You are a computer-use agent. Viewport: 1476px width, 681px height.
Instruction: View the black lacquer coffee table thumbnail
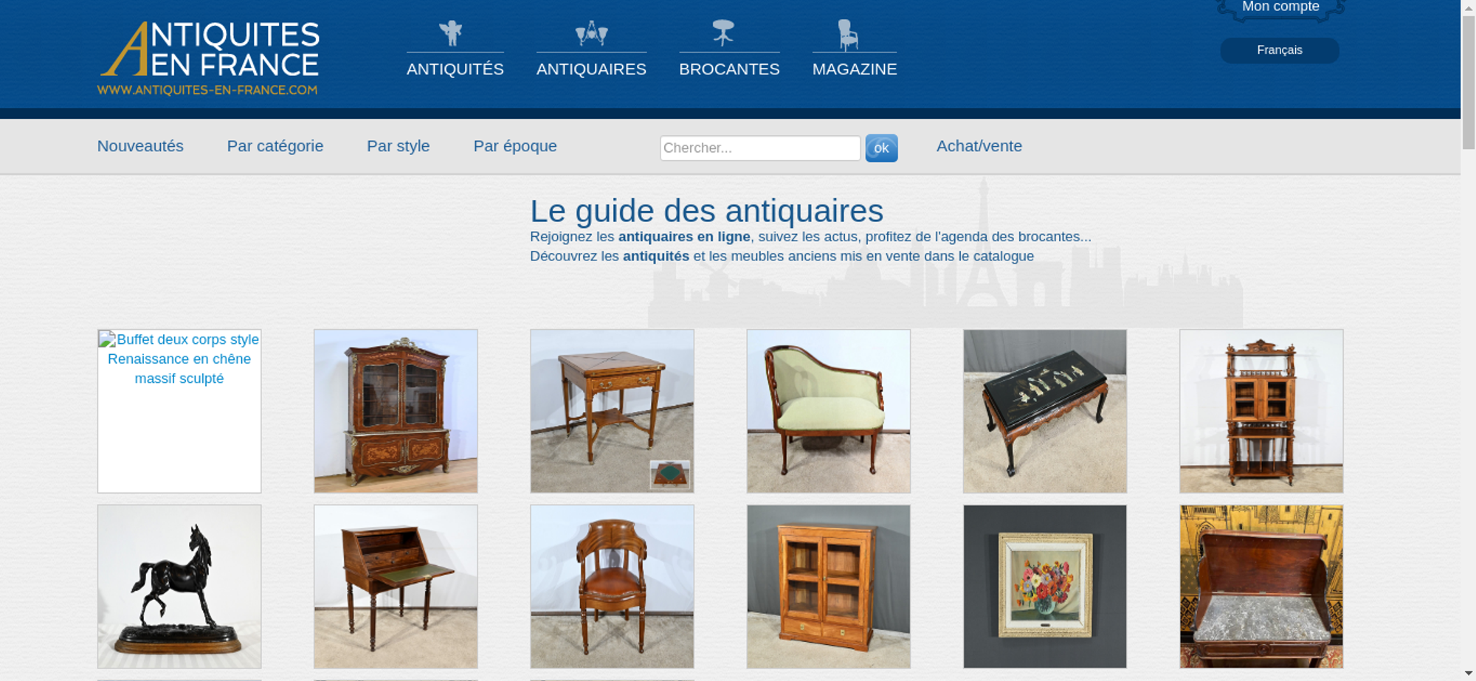[1045, 411]
